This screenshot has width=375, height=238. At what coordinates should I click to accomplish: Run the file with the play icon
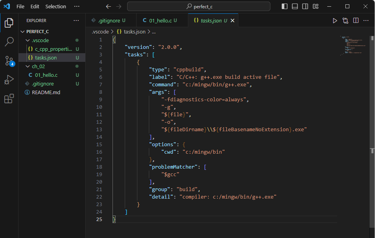pyautogui.click(x=335, y=20)
